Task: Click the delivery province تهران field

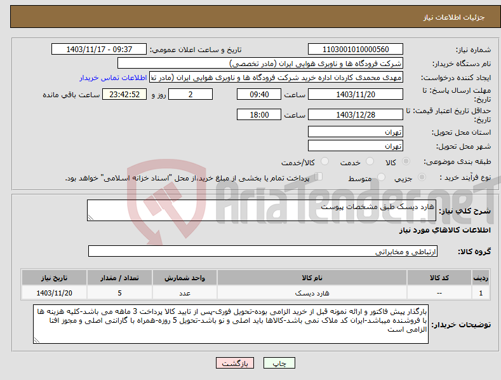Action: pyautogui.click(x=356, y=132)
